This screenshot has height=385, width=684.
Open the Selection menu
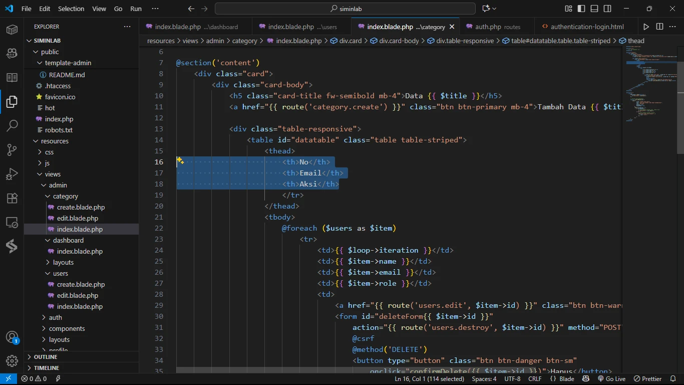point(71,9)
